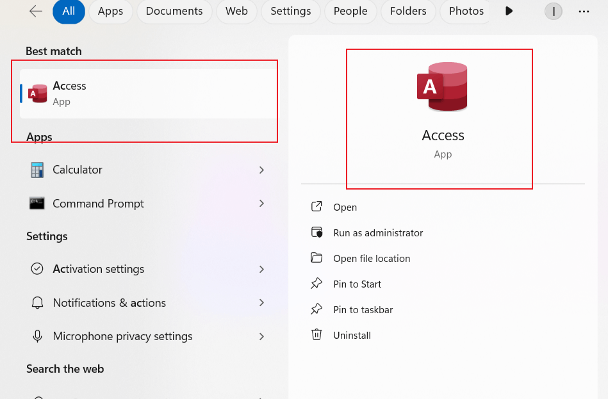
Task: Switch to the Settings filter tab
Action: click(290, 12)
